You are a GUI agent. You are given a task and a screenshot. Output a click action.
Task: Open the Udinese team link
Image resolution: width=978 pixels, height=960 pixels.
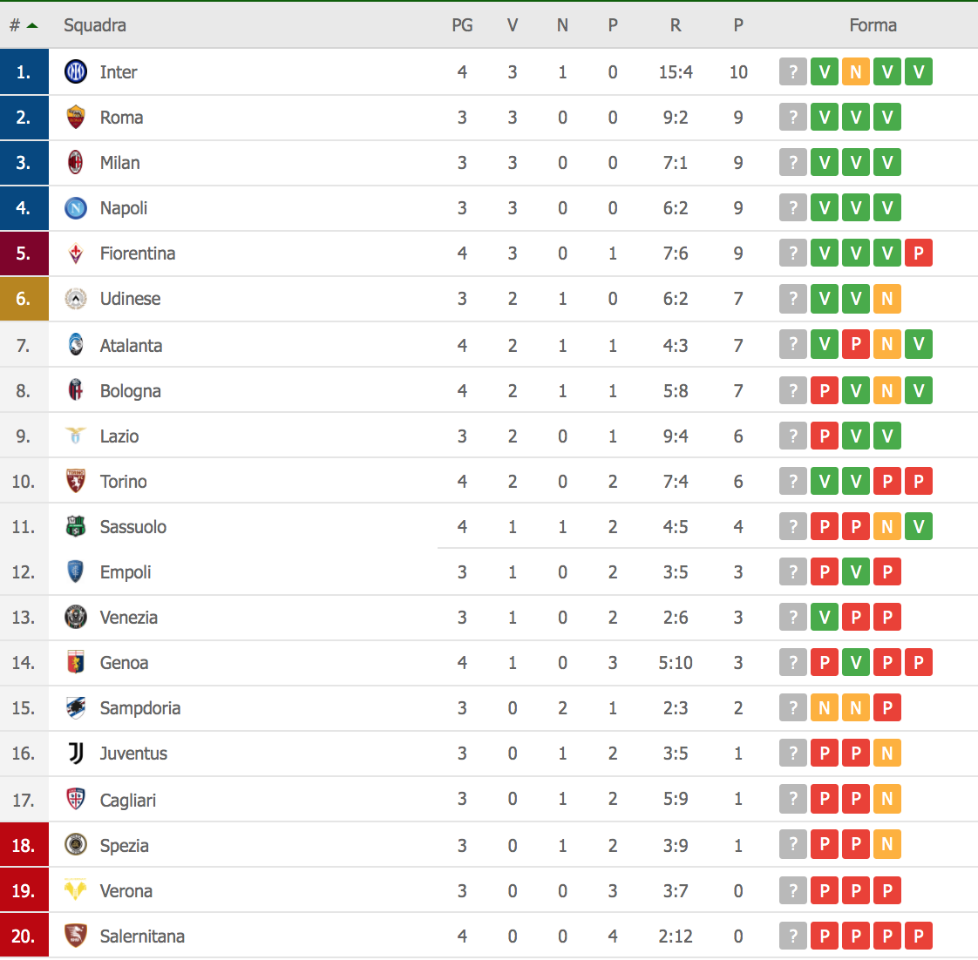point(130,299)
